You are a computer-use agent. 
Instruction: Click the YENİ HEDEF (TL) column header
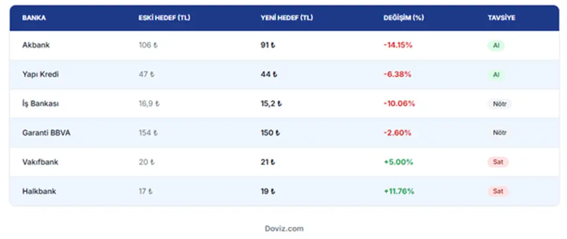pyautogui.click(x=286, y=18)
